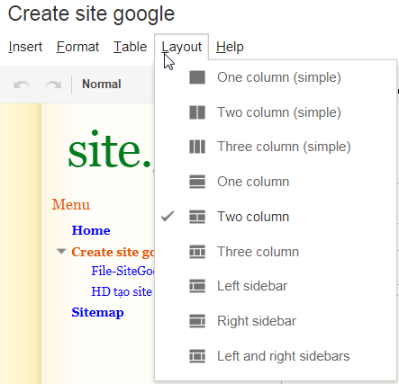Click the Undo arrow in toolbar
Screen dimensions: 399x384
click(x=22, y=85)
